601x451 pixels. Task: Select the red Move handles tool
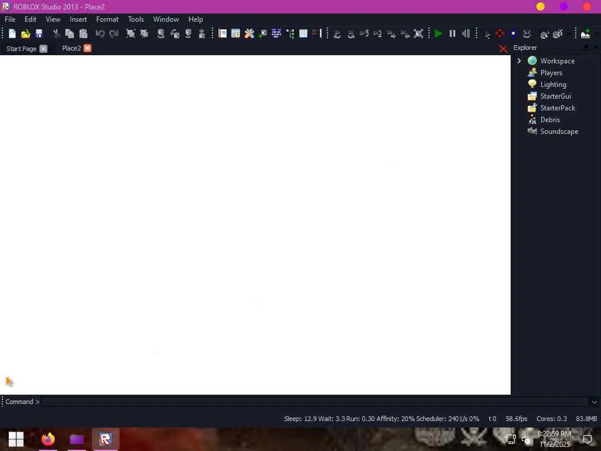pyautogui.click(x=500, y=33)
